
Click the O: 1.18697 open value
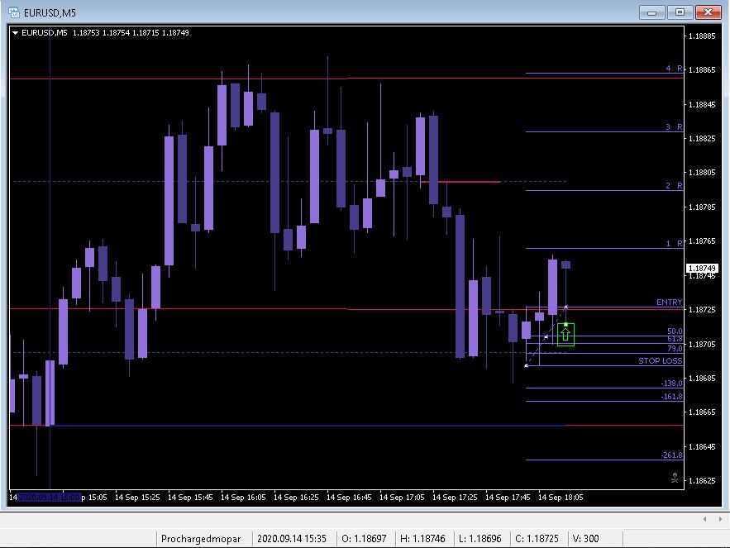tap(364, 539)
